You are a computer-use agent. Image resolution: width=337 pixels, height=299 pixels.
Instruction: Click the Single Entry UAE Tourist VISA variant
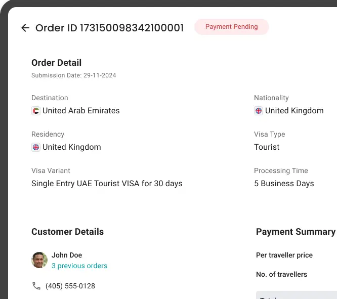(x=107, y=184)
